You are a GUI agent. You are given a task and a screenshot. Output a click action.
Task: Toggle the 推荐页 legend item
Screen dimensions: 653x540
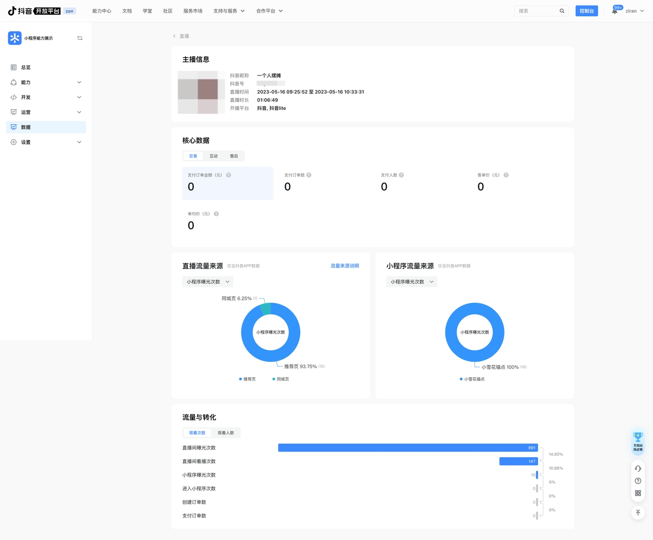tap(247, 379)
